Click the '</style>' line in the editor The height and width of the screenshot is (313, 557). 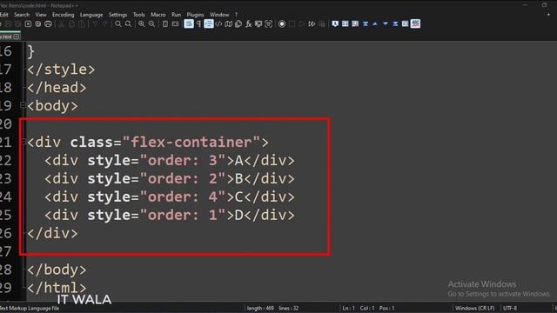(61, 70)
